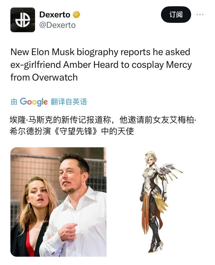
Task: Click the words 'Amber Heard' in the tweet
Action: click(91, 64)
